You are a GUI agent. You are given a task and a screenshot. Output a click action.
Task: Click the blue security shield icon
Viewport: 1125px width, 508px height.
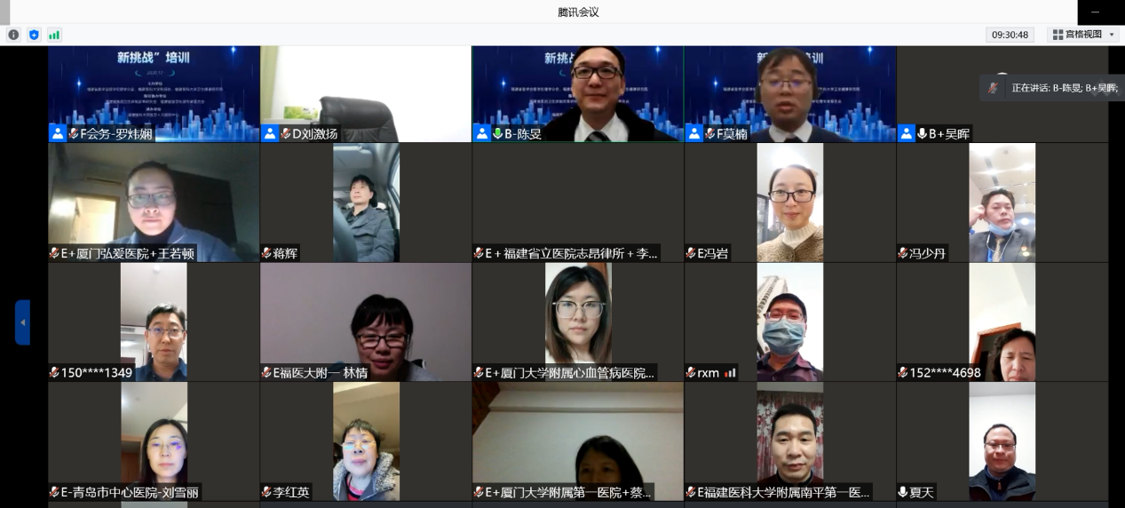click(34, 35)
